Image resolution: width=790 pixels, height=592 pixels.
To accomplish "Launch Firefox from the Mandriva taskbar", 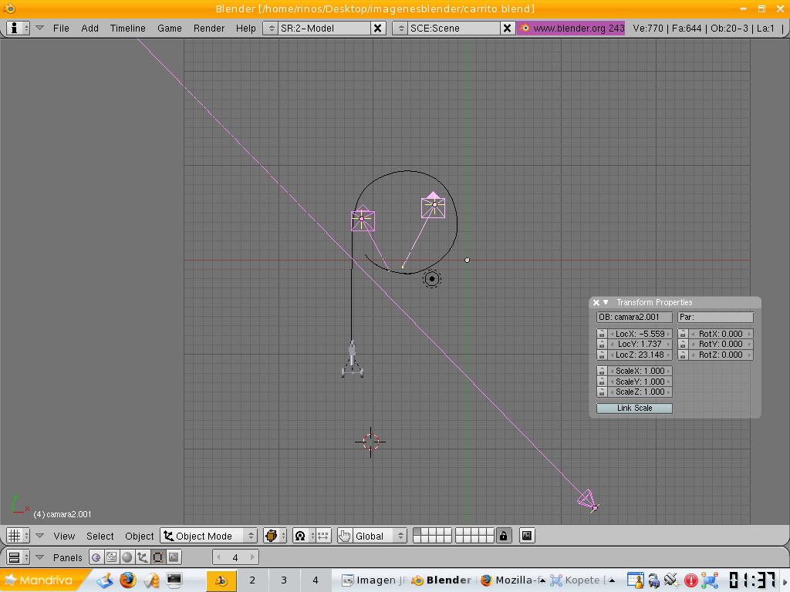I will click(x=127, y=580).
